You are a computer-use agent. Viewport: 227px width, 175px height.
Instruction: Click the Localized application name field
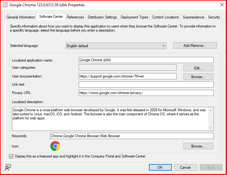[146, 60]
